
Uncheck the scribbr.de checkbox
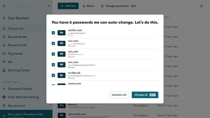pyautogui.click(x=53, y=75)
